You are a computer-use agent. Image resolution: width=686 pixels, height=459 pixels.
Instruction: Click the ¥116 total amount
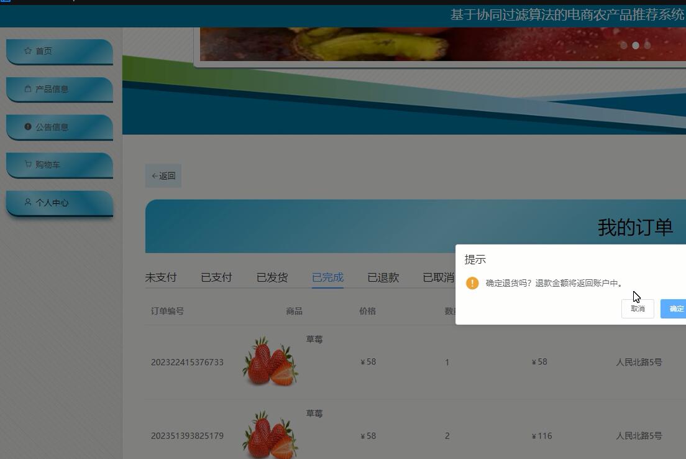pos(542,436)
